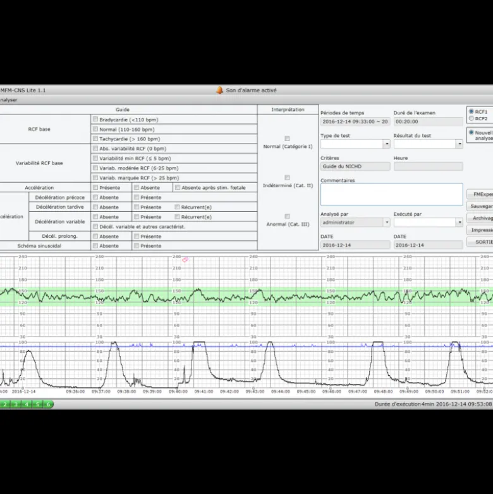Open the Résultat du test dropdown
Screen dimensions: 493x494
[460, 144]
